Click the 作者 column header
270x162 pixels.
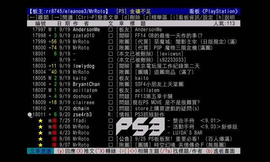81,23
